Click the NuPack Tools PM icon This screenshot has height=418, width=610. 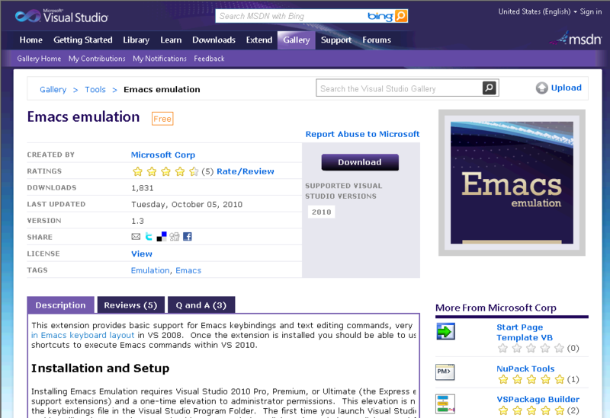pos(445,372)
